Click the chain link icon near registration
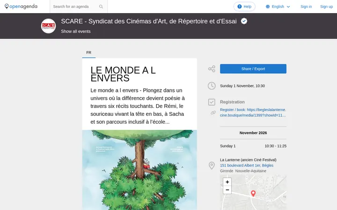The width and height of the screenshot is (337, 210). point(213,112)
